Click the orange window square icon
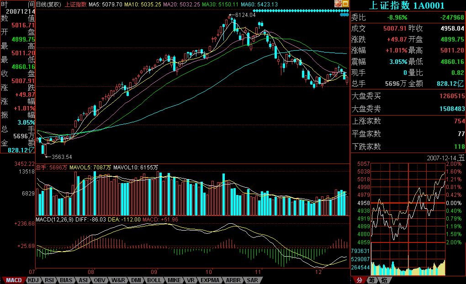Screen dimensions: 466x284 click(x=346, y=4)
